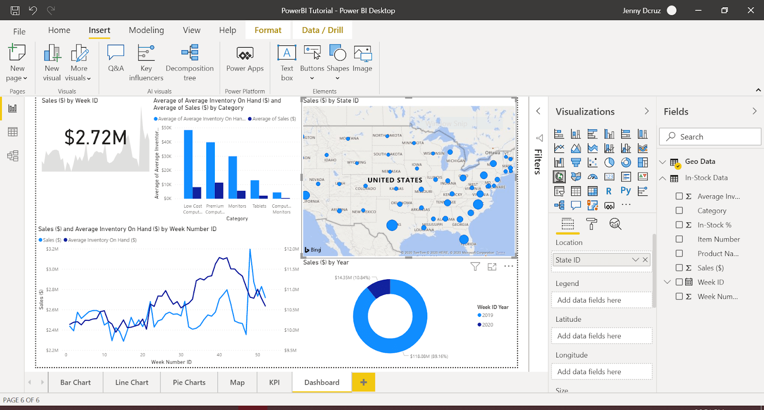Choose the Slicer visualization icon
The height and width of the screenshot is (410, 764).
coord(559,191)
